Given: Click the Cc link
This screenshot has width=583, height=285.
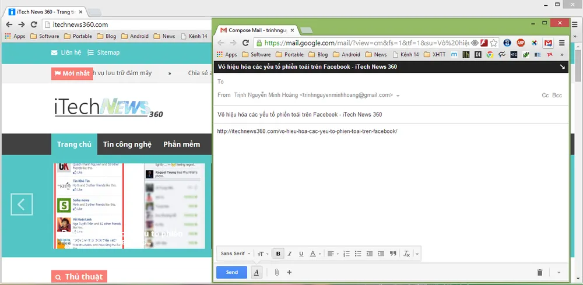Looking at the screenshot, I should pos(546,96).
